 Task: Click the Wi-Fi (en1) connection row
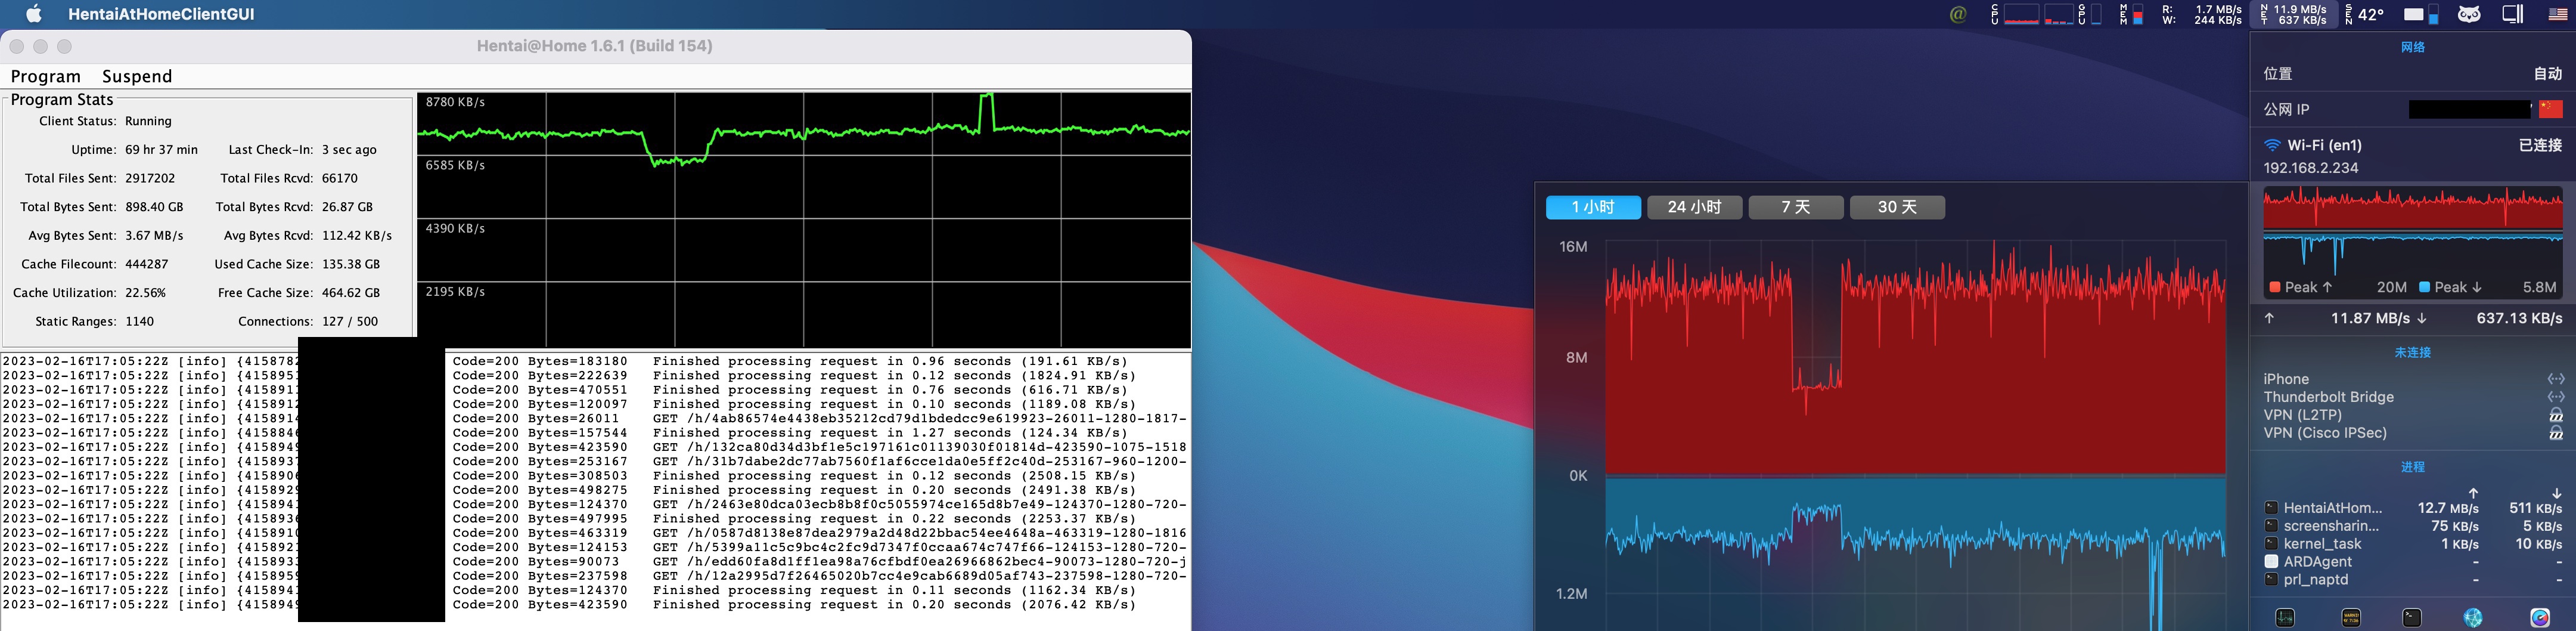(2412, 145)
